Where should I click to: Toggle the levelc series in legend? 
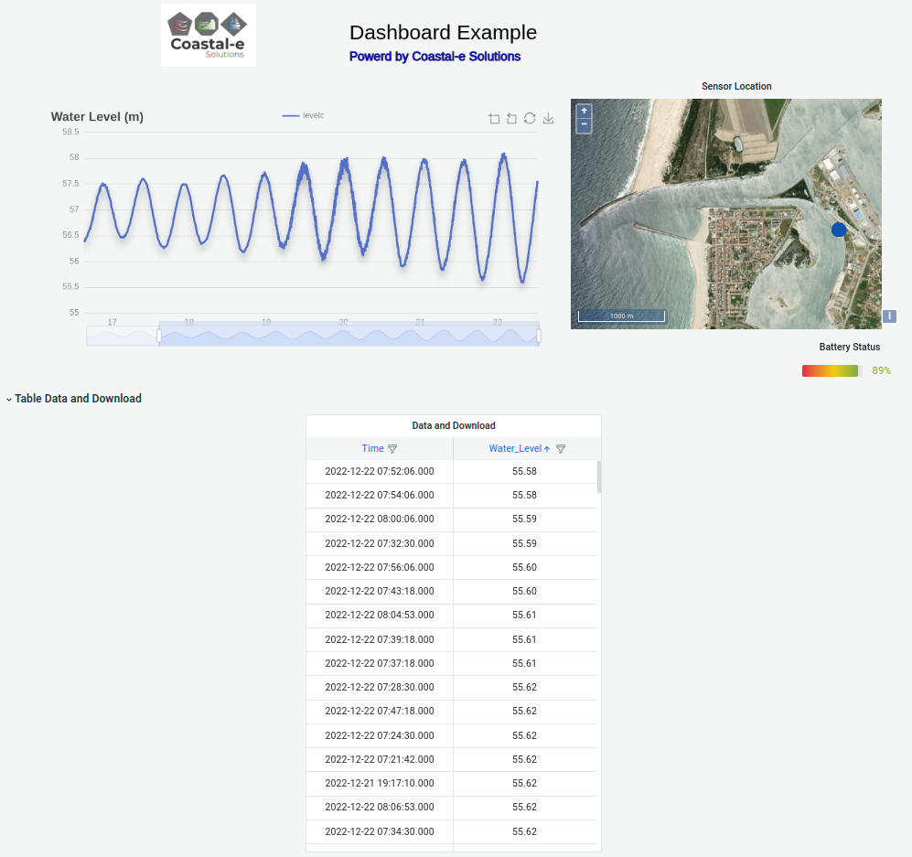coord(303,115)
